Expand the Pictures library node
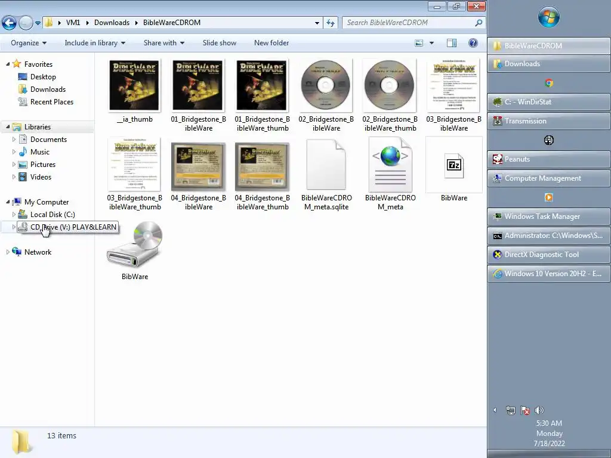This screenshot has height=458, width=611. coord(14,165)
